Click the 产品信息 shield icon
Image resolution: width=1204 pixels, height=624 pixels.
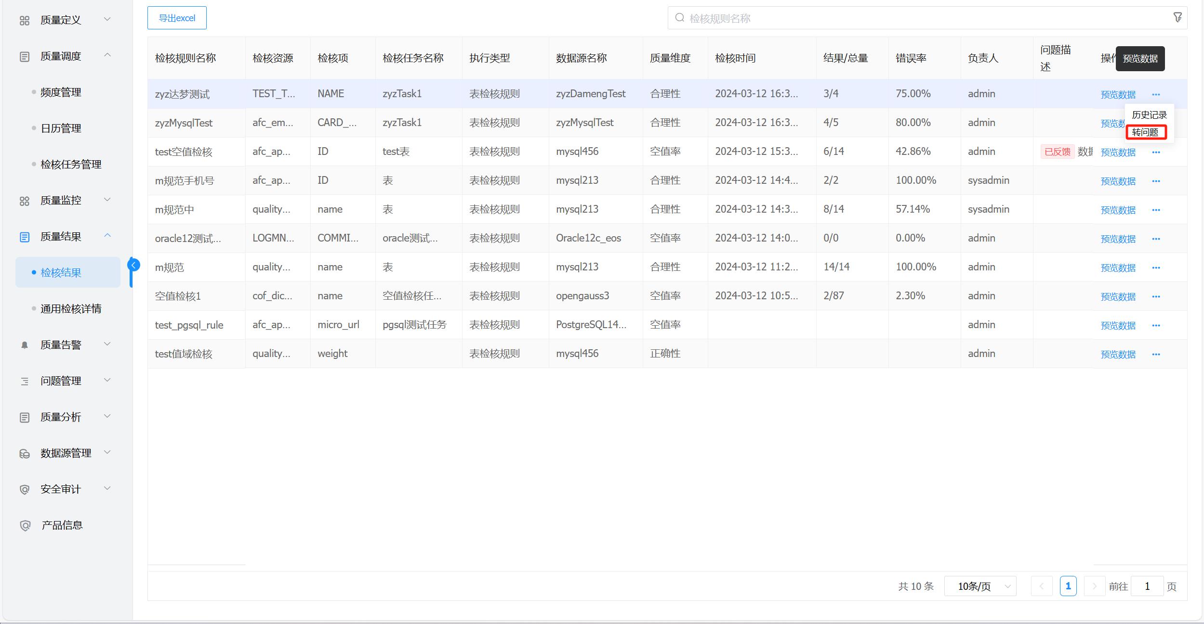pos(25,525)
